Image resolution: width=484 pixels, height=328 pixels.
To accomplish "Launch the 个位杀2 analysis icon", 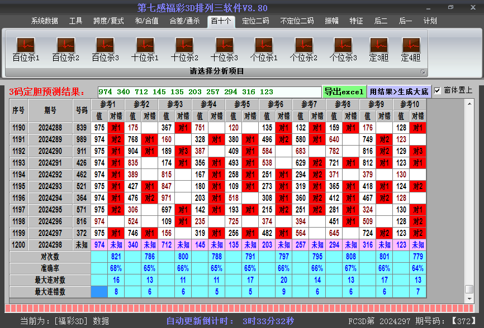I will pos(303,49).
